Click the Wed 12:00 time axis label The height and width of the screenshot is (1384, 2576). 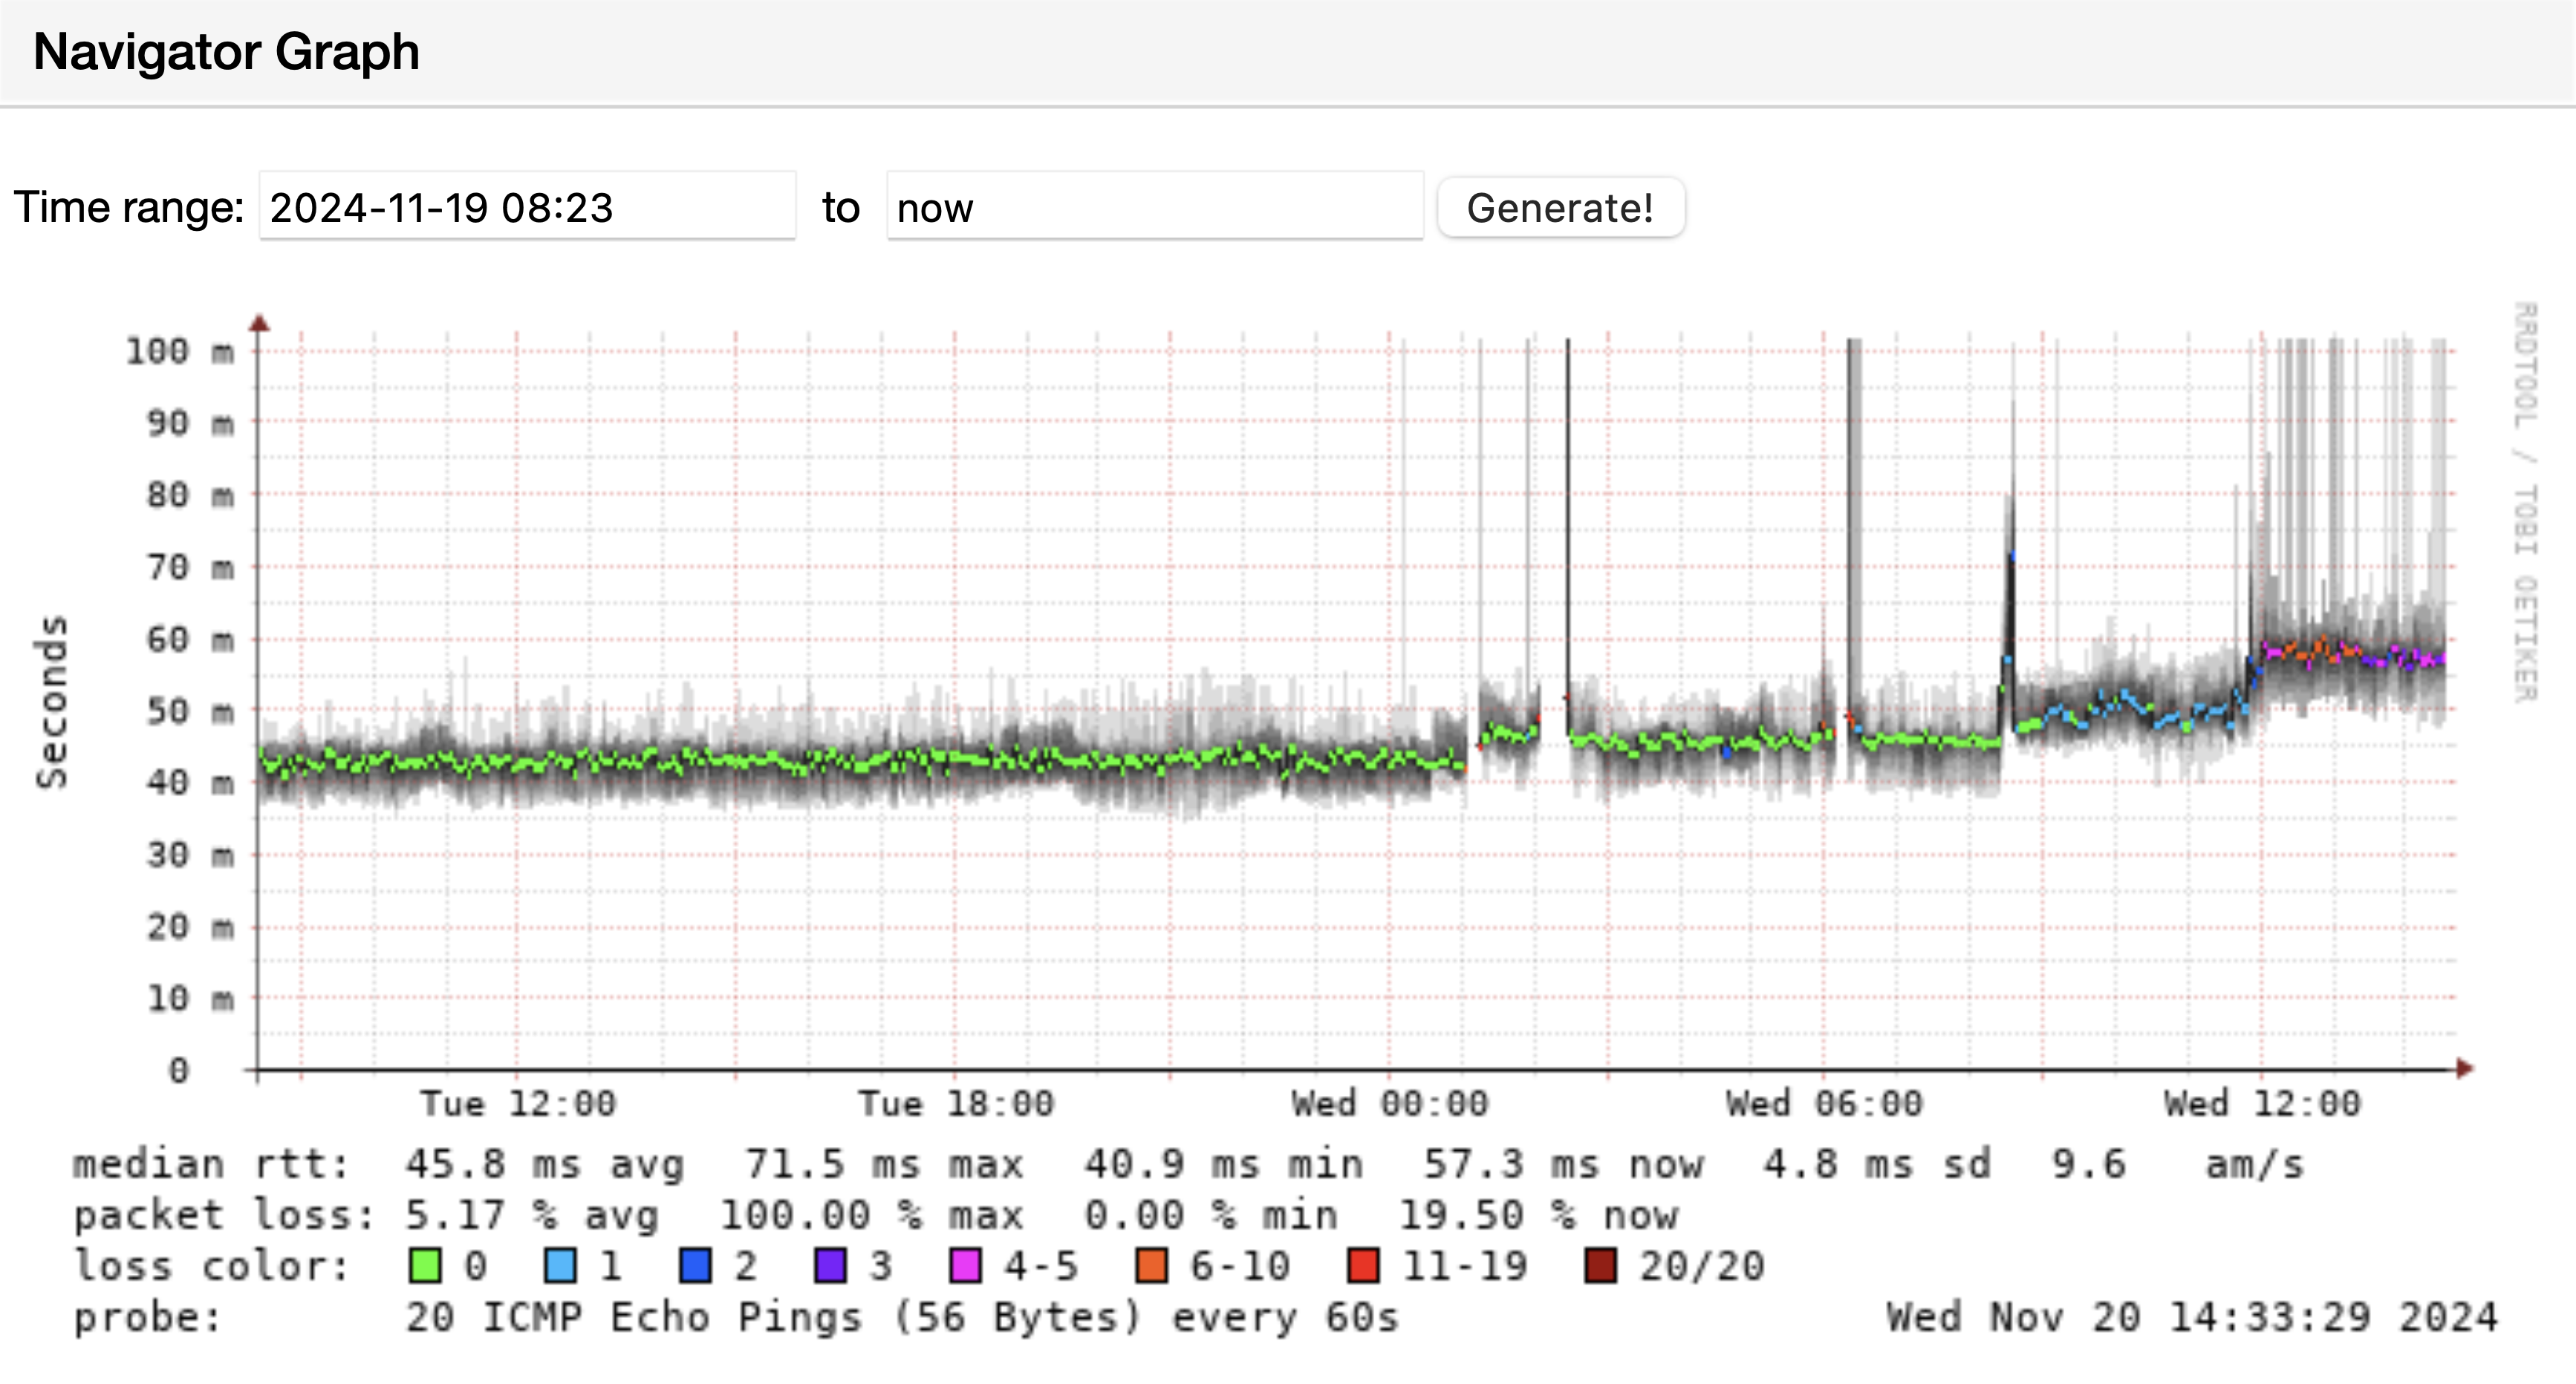click(2262, 1104)
